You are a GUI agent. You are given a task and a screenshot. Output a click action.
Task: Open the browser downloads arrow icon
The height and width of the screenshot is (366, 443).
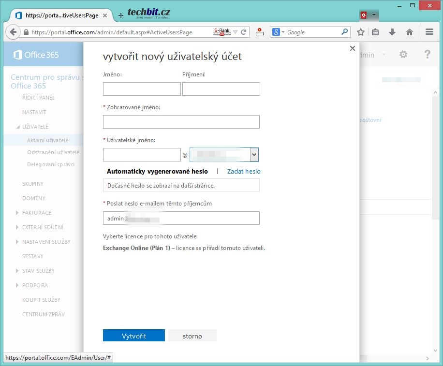(392, 32)
